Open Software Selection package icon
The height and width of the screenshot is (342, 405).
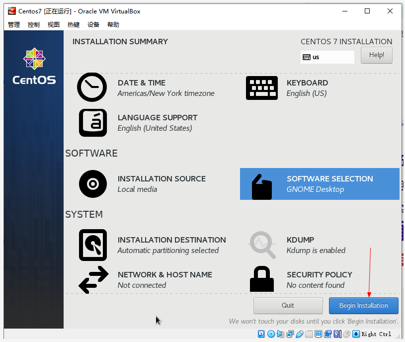[262, 187]
